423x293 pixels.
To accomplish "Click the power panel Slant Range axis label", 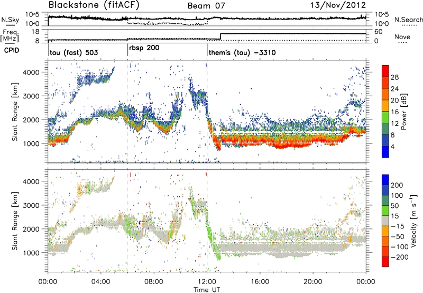I will coord(15,112).
